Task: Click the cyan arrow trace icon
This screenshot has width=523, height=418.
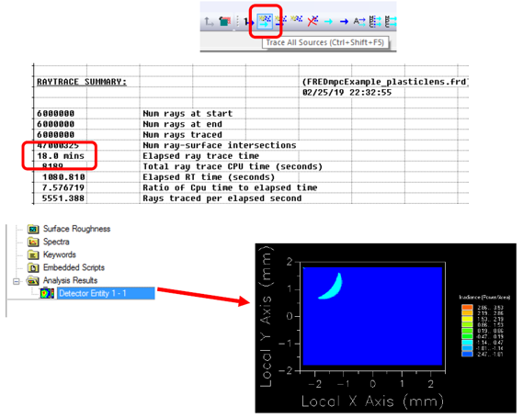Action: [x=328, y=22]
